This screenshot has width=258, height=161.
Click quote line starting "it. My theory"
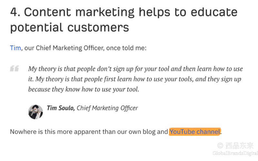(134, 79)
